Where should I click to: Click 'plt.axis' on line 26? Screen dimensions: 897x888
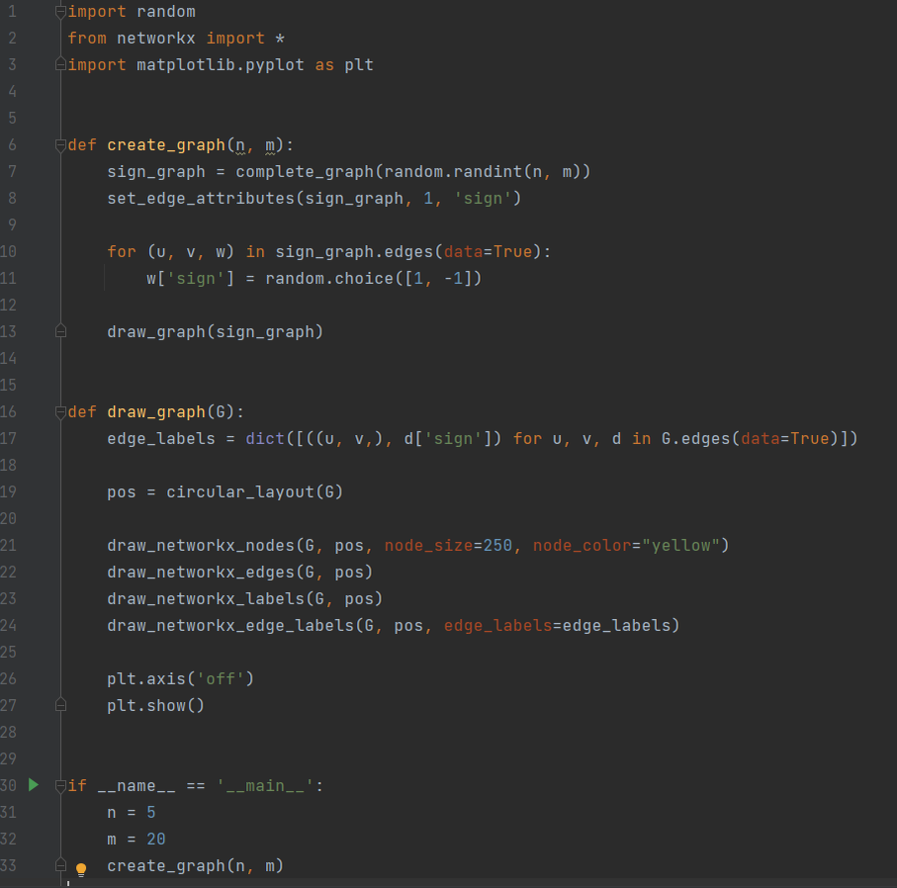[x=146, y=679]
